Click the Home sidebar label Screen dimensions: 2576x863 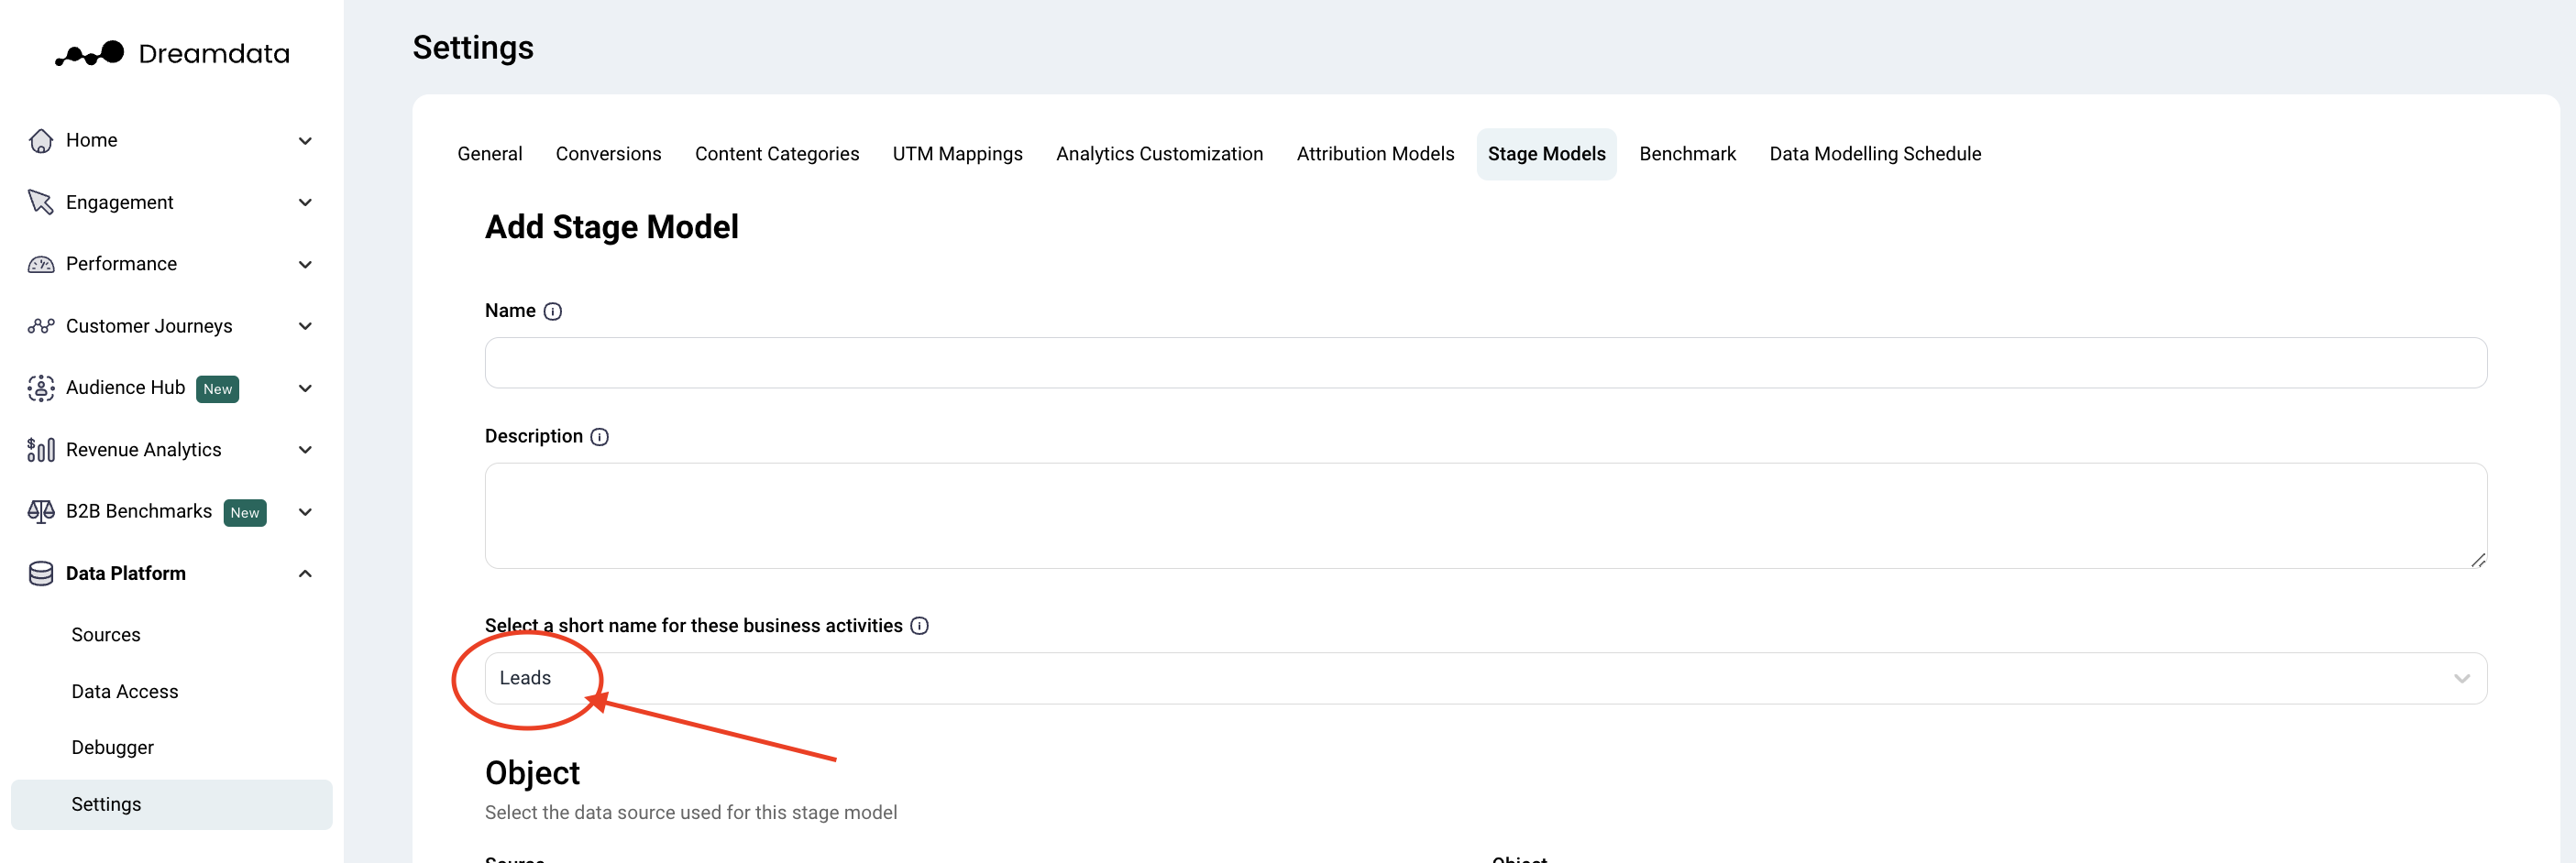[92, 141]
